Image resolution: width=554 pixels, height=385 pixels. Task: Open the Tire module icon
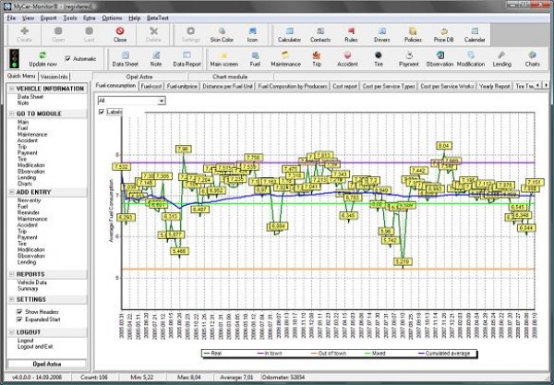(377, 58)
